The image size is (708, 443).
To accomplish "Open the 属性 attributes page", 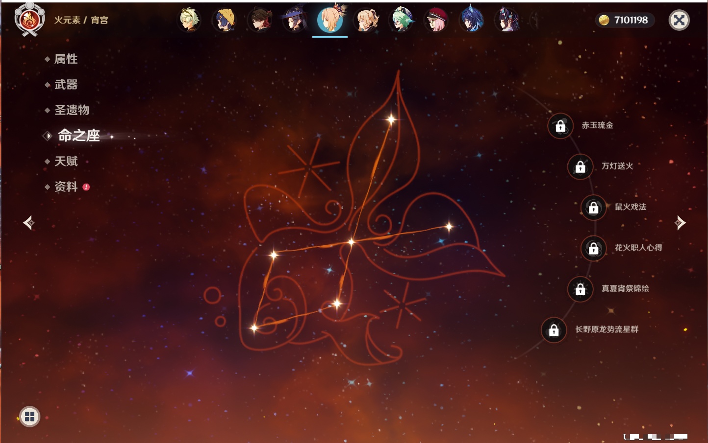I will 66,59.
